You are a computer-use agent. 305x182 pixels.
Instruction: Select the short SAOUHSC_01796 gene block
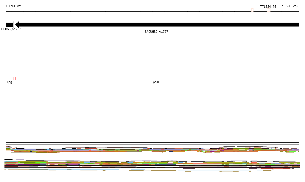coord(10,25)
